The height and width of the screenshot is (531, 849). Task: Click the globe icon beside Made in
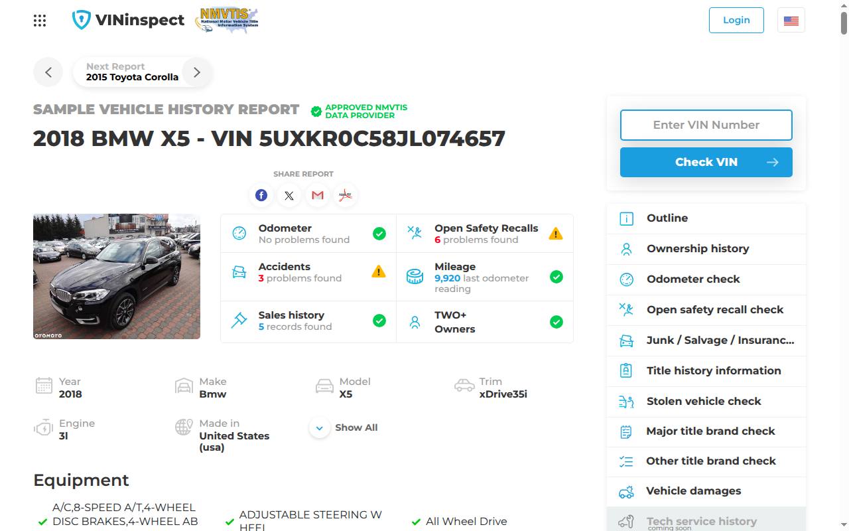184,427
